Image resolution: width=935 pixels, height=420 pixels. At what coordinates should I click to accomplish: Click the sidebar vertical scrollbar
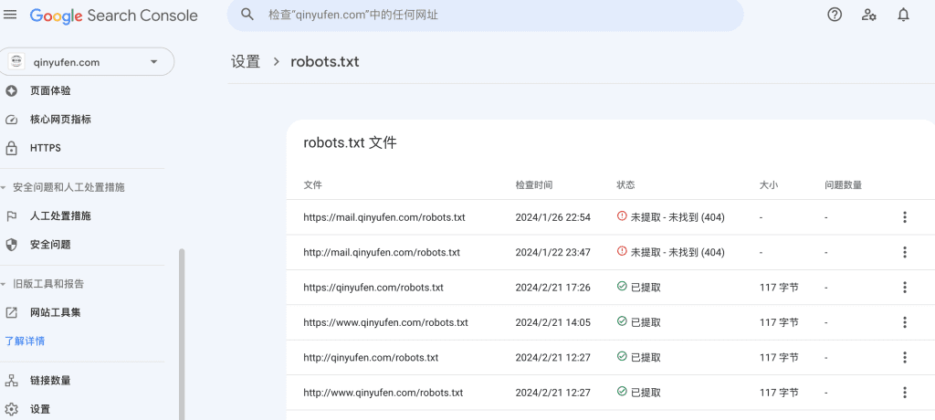pos(181,329)
